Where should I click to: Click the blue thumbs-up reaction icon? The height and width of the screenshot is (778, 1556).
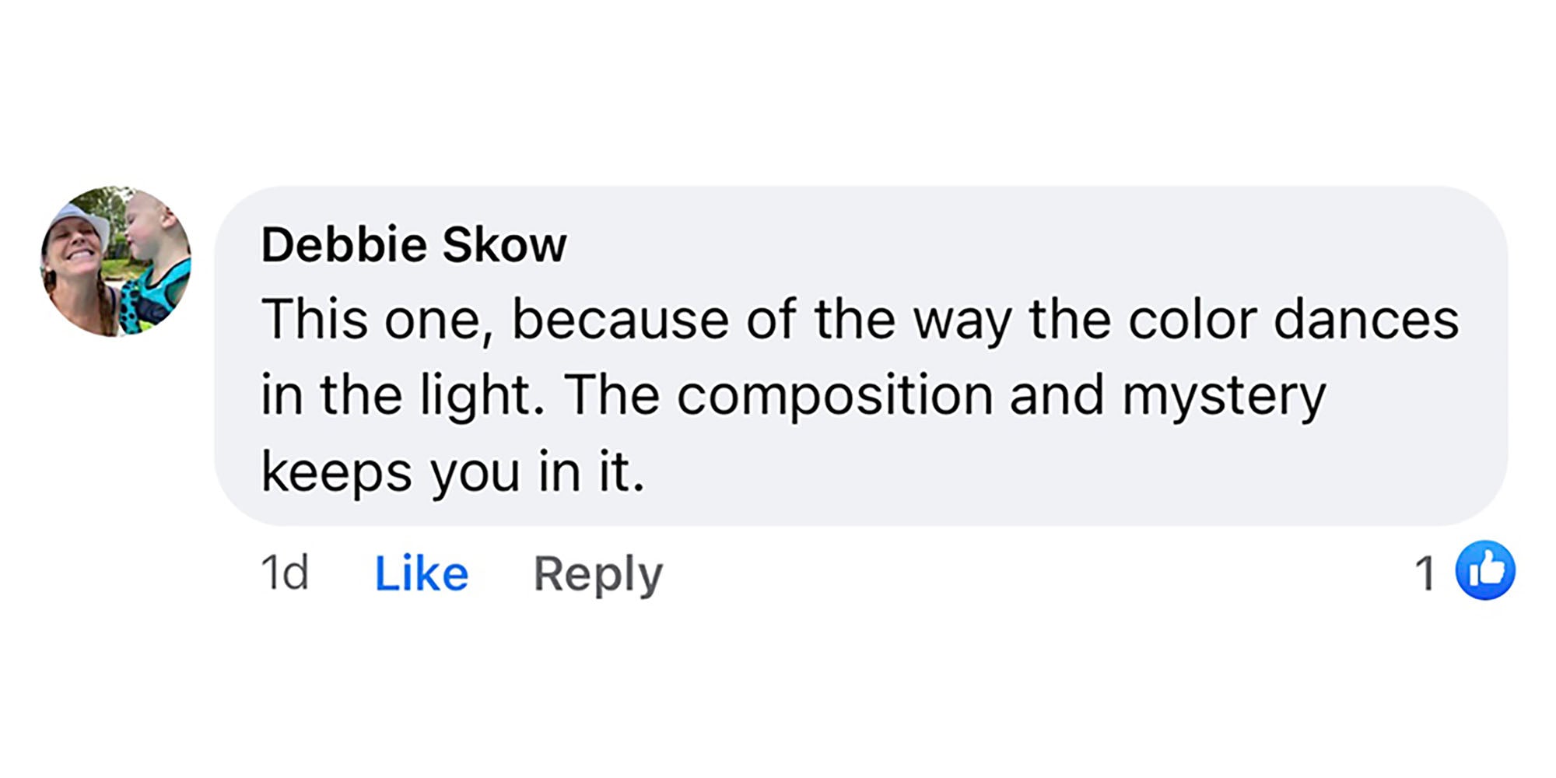coord(1485,571)
